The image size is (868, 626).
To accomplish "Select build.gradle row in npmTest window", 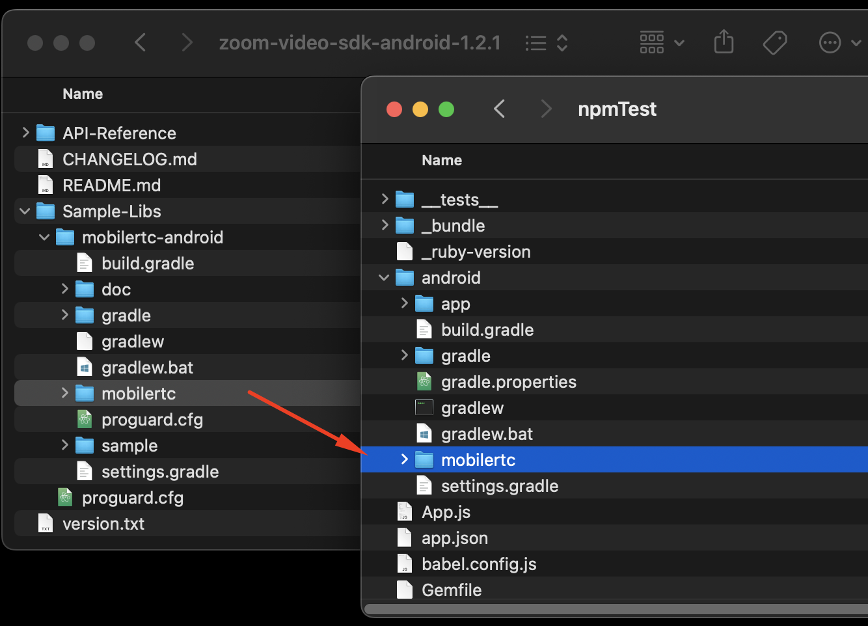I will pos(614,329).
